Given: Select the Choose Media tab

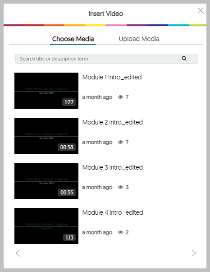Looking at the screenshot, I should coord(73,39).
